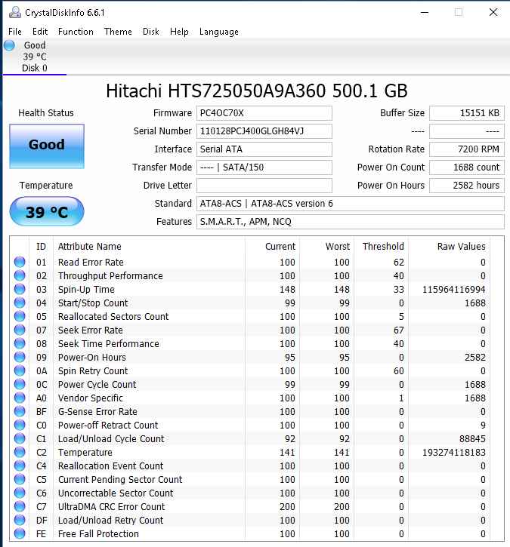This screenshot has height=547, width=510.
Task: Click the status orb for Power-On Hours
Action: coord(20,357)
